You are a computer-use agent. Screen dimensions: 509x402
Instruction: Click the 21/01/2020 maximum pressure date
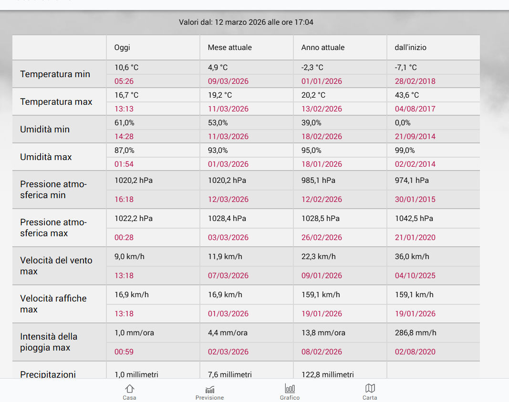coord(415,238)
